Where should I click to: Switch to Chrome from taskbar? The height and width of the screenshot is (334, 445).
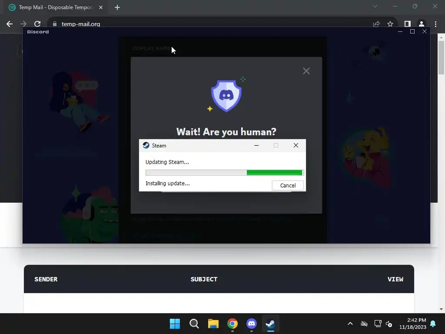[x=232, y=324]
